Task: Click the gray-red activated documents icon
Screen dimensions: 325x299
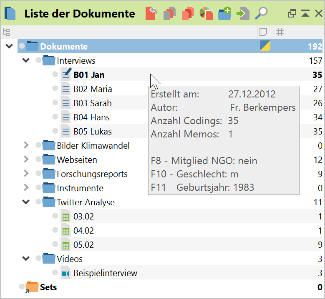Action: [x=169, y=13]
